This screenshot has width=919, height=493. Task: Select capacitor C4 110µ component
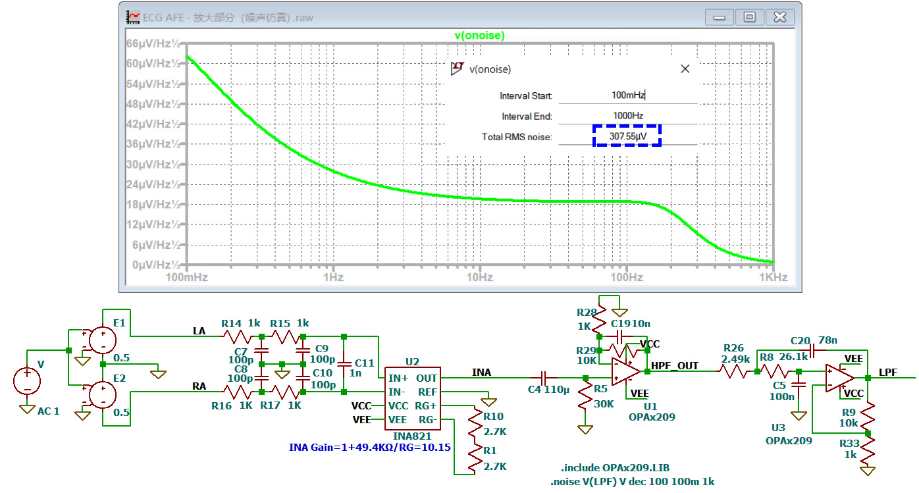[x=544, y=378]
